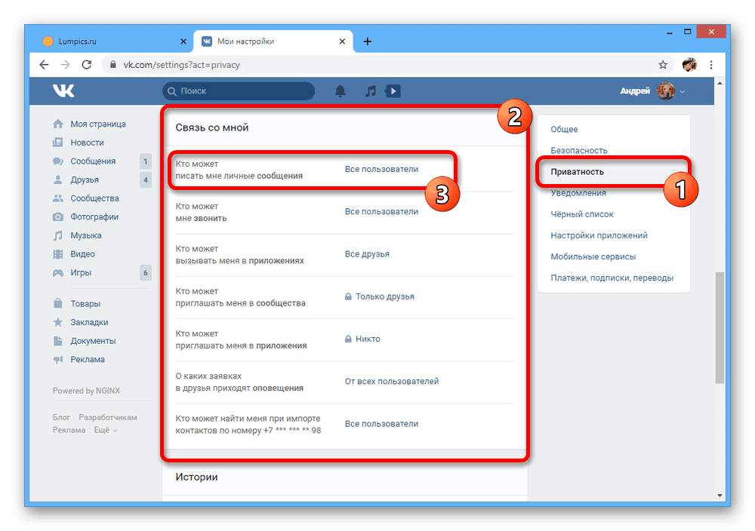Click the site lock icon in address bar
755x531 pixels.
(x=113, y=64)
